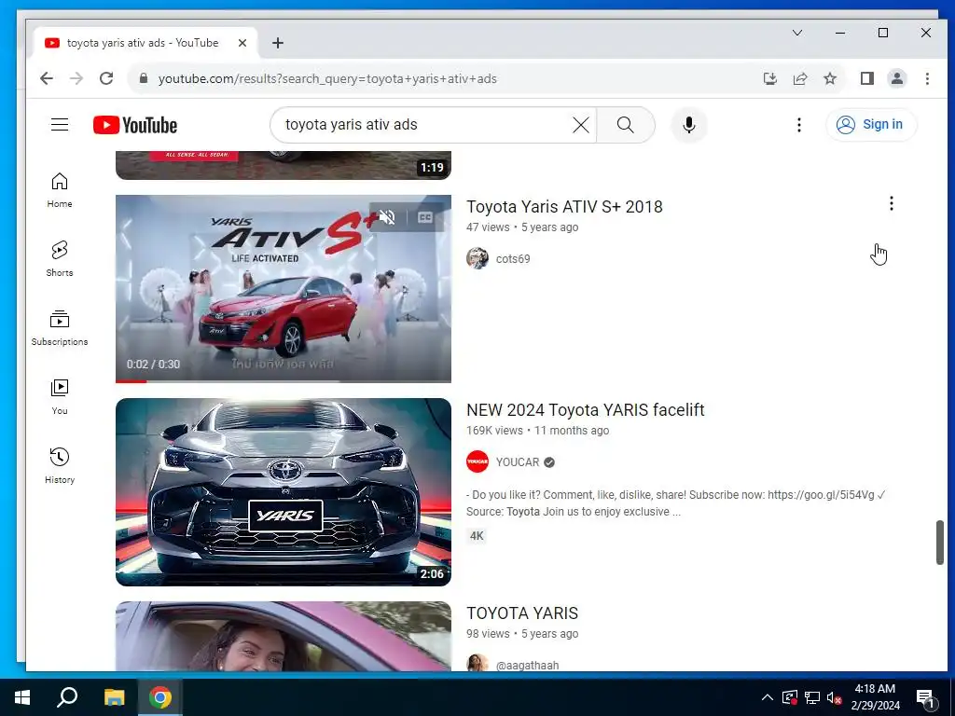Open the TOYOTA YARIS video title

click(522, 613)
